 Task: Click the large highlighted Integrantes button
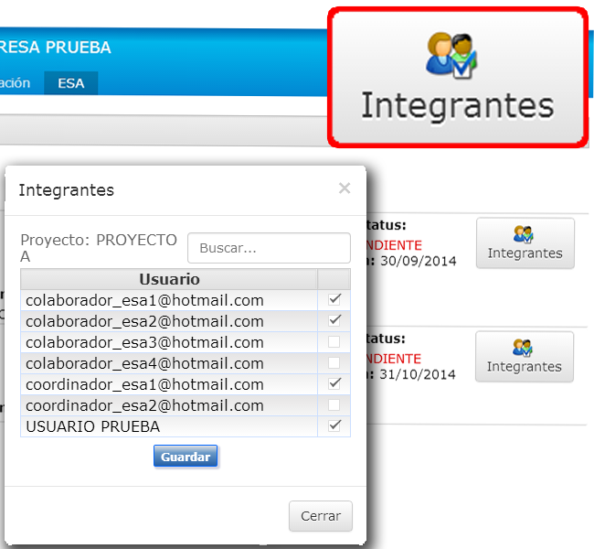(457, 77)
